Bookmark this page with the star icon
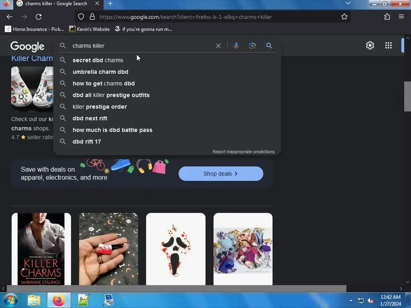 (x=344, y=17)
